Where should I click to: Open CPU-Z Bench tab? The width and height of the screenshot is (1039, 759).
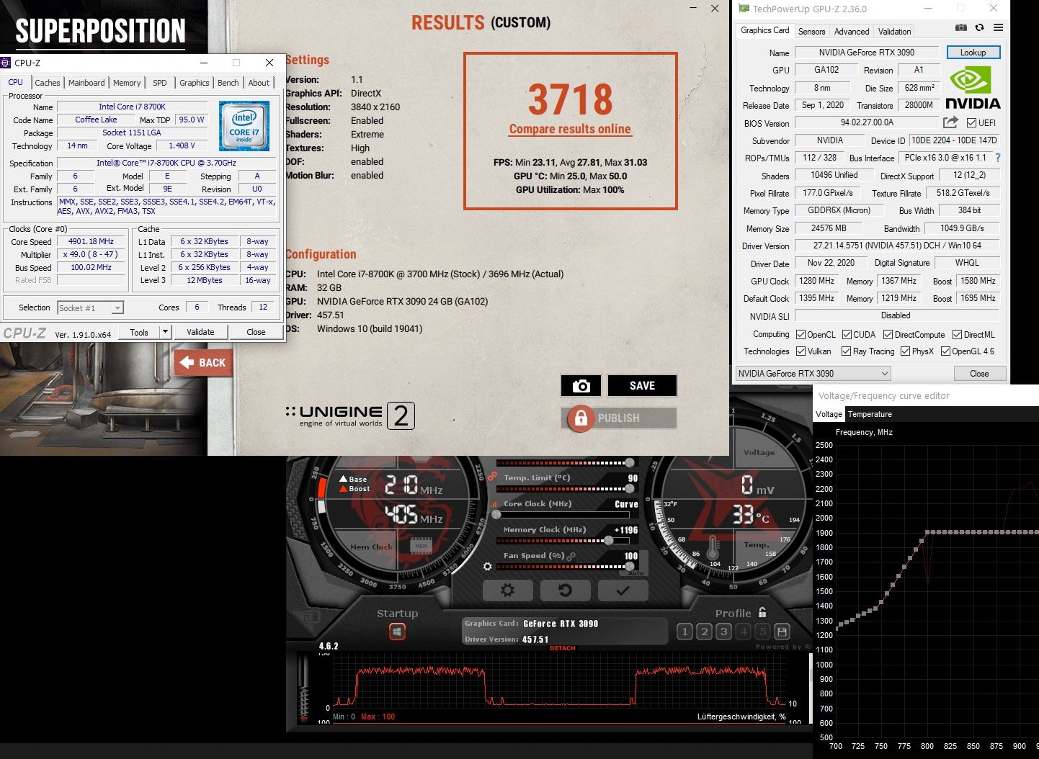click(228, 83)
